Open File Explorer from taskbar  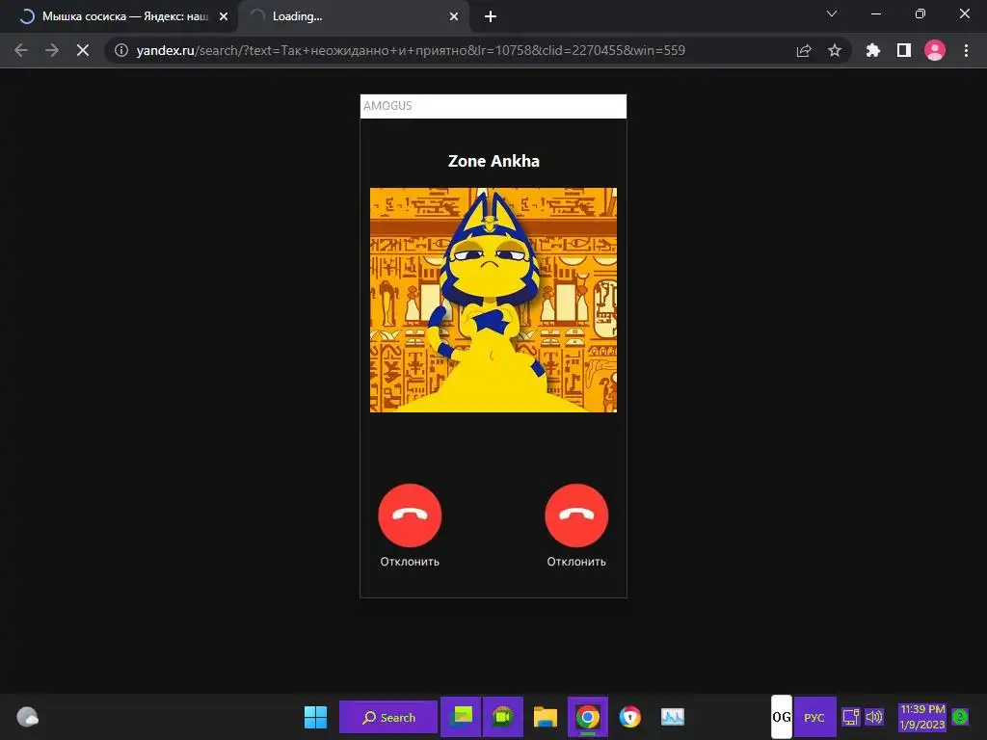pyautogui.click(x=546, y=717)
